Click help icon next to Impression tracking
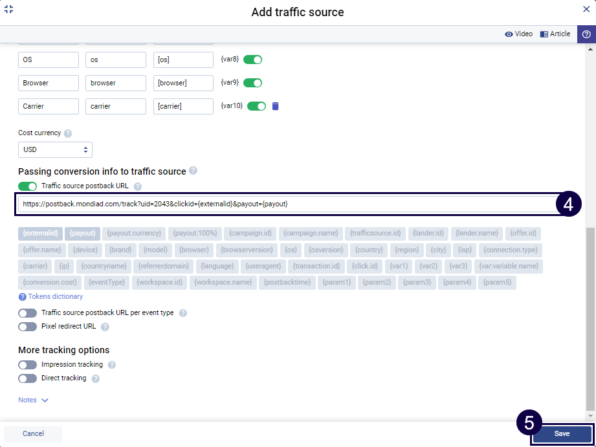 coord(112,365)
